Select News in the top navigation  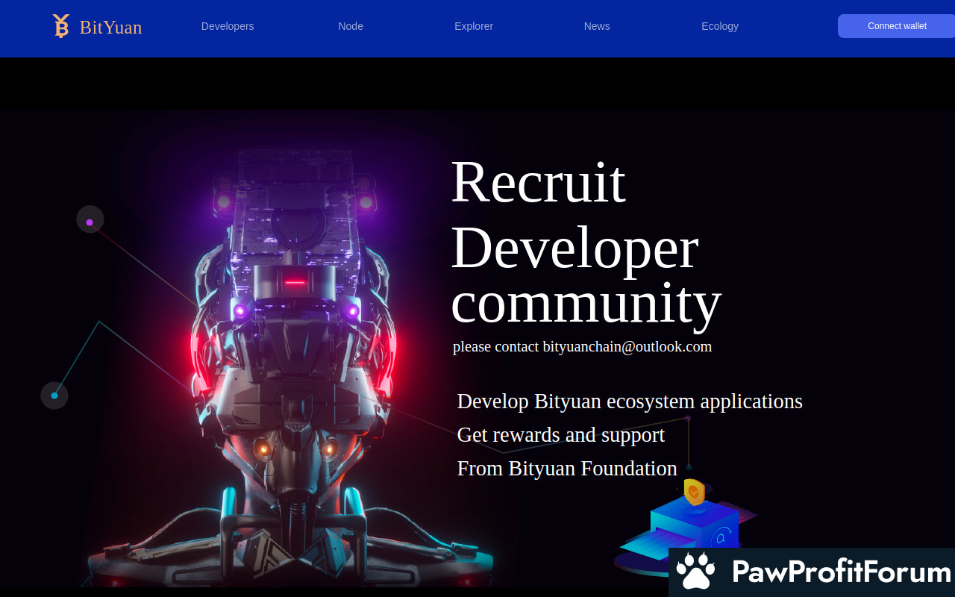click(597, 26)
